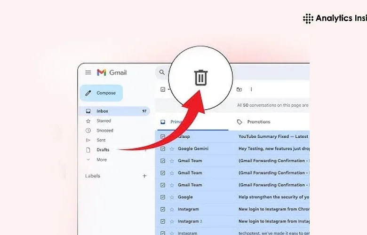This screenshot has height=235, width=367.
Task: Open the Gmail main menu hamburger icon
Action: [x=88, y=72]
